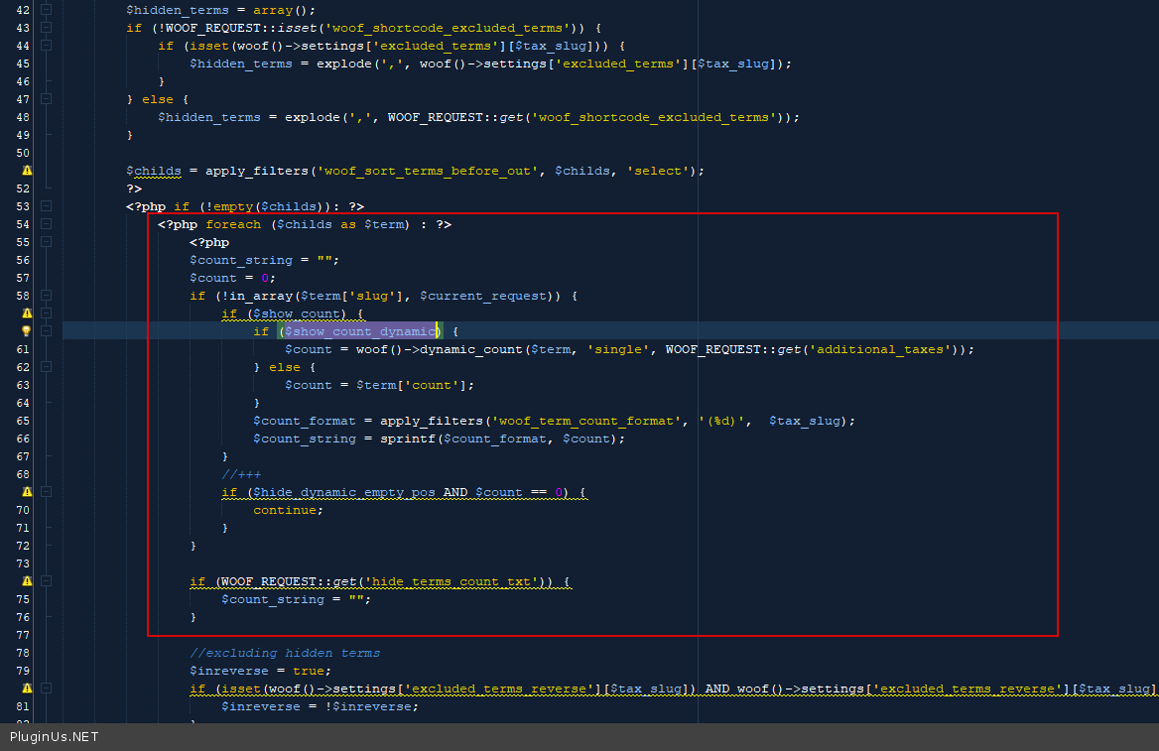The image size is (1159, 751).
Task: Collapse the in_array if fold at line 58
Action: (46, 296)
